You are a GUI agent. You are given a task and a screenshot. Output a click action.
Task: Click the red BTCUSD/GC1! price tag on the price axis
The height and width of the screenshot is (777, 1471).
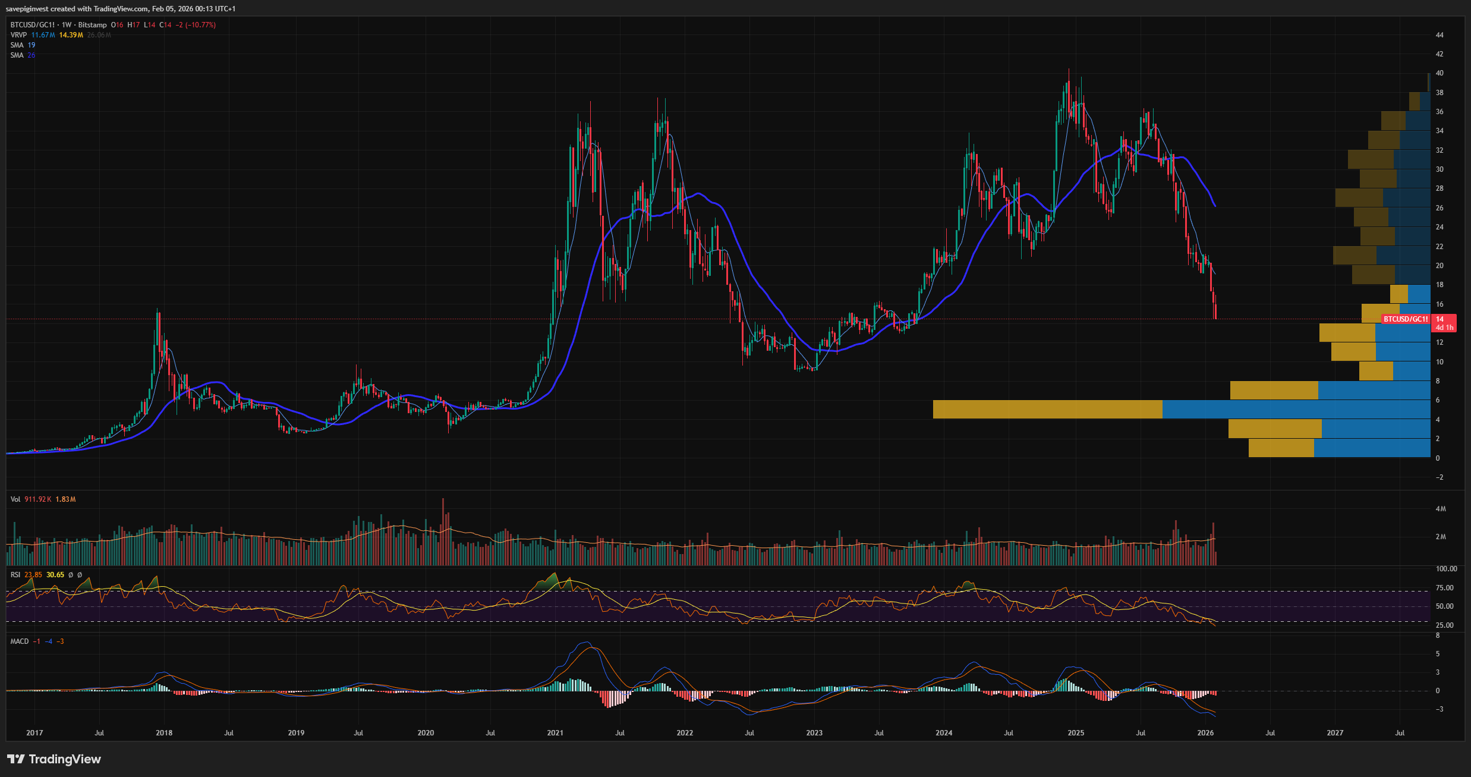[1405, 319]
